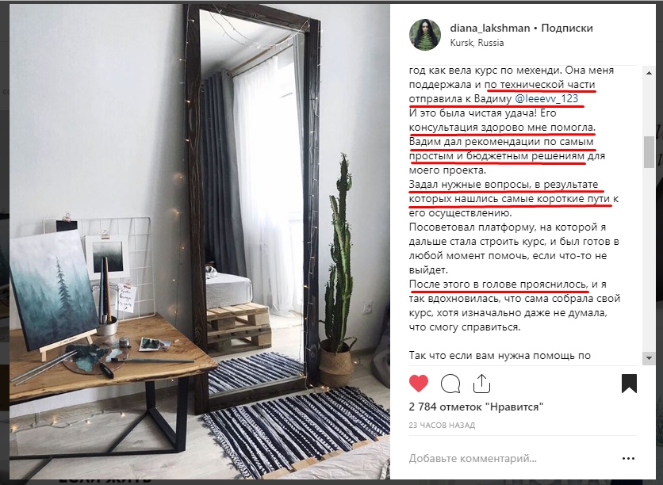Open comments with the speech bubble icon
Screen dimensions: 663x485
[x=450, y=384]
